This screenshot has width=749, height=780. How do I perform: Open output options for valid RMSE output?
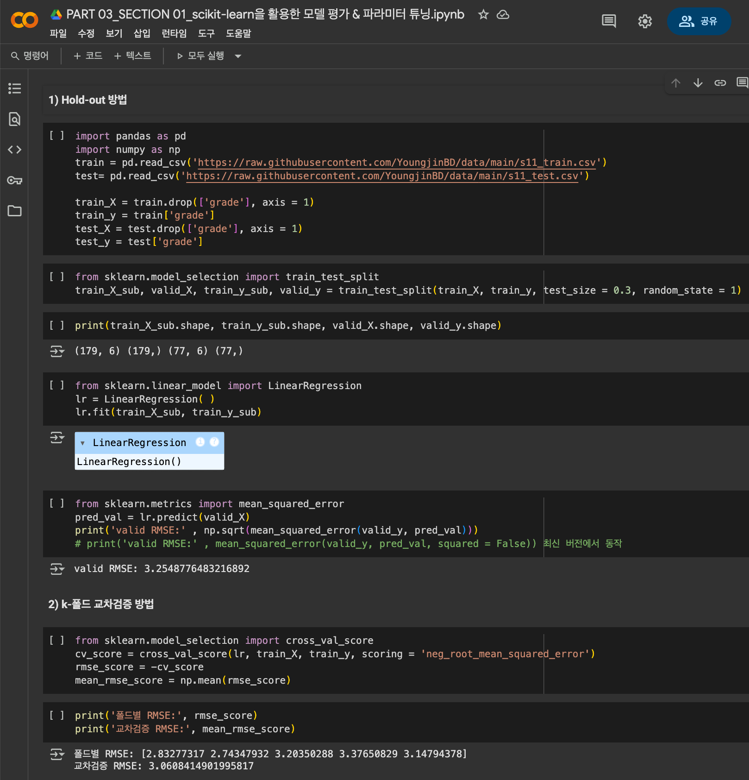(x=57, y=569)
